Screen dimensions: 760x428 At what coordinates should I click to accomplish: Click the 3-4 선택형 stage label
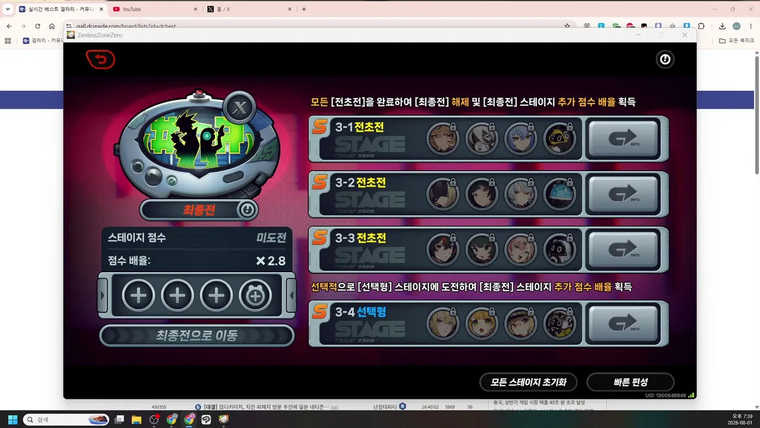click(360, 311)
